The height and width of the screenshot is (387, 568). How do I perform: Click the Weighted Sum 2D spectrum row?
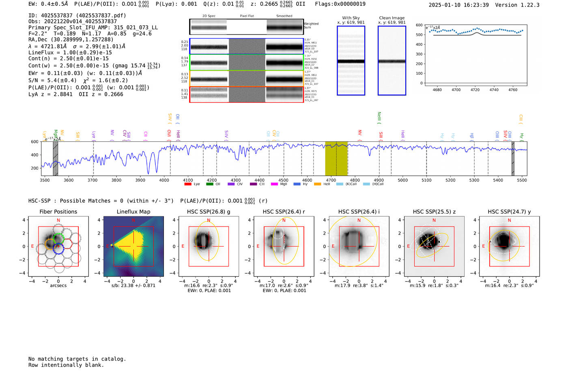pos(247,27)
